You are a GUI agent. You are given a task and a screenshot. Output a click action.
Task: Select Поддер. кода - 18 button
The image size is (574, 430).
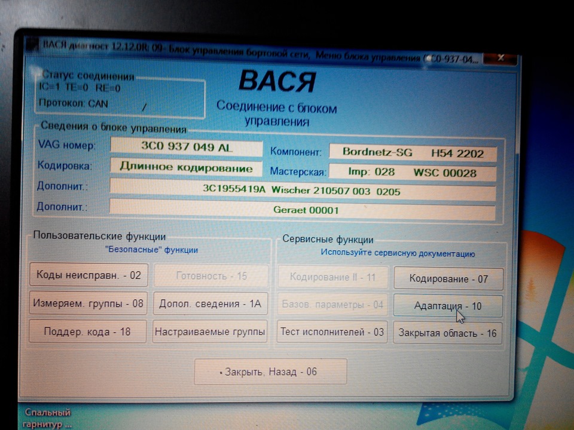point(87,331)
